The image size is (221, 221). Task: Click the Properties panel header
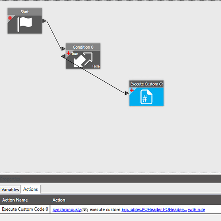[x=110, y=179]
